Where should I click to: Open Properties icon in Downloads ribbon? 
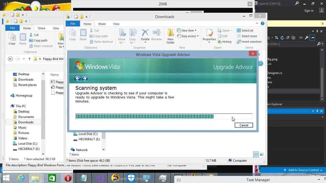point(209,35)
